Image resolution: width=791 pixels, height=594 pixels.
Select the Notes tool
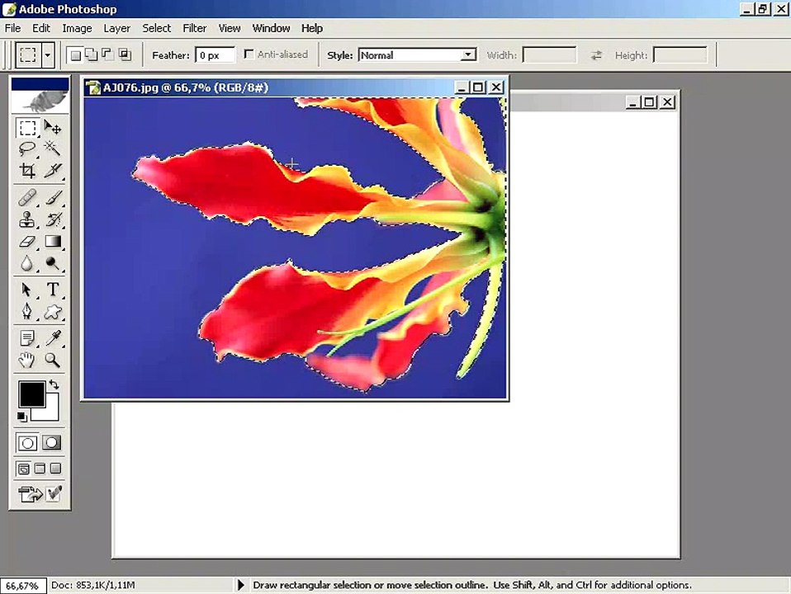(x=27, y=338)
